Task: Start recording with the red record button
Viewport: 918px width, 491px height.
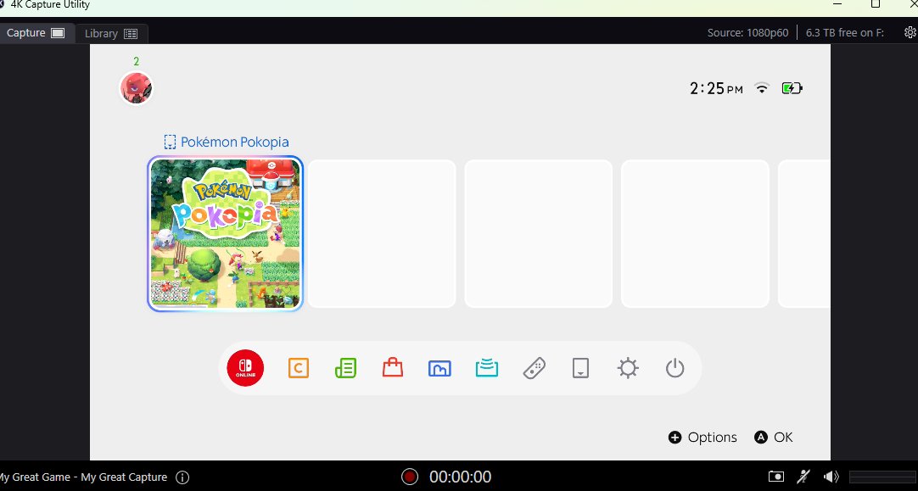Action: 410,477
